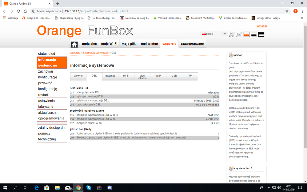Screen dimensions: 307x192
Task: Increase font size with A+ icon
Action: click(x=239, y=34)
